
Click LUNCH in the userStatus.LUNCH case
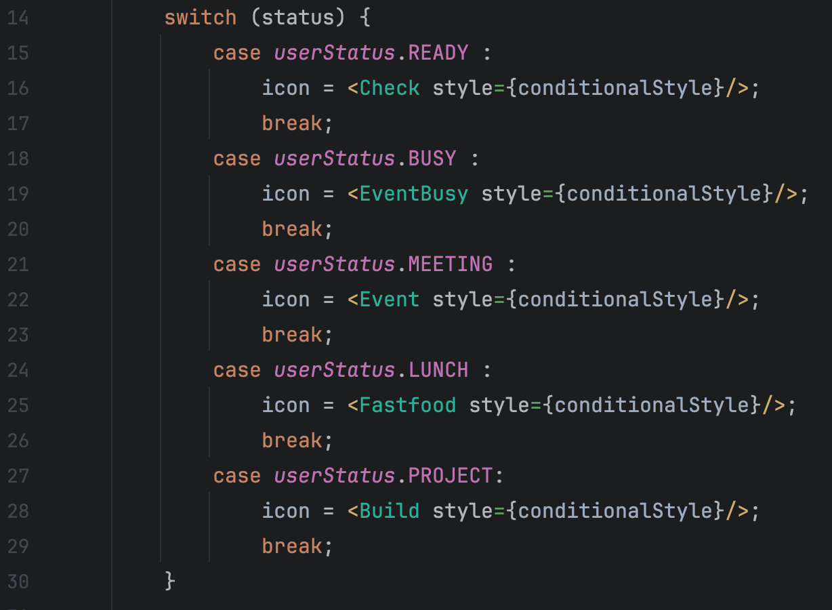click(x=438, y=369)
